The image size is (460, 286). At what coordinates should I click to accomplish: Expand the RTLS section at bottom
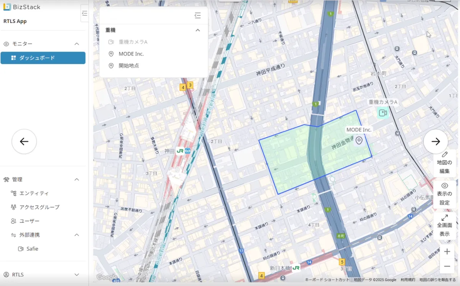(77, 274)
